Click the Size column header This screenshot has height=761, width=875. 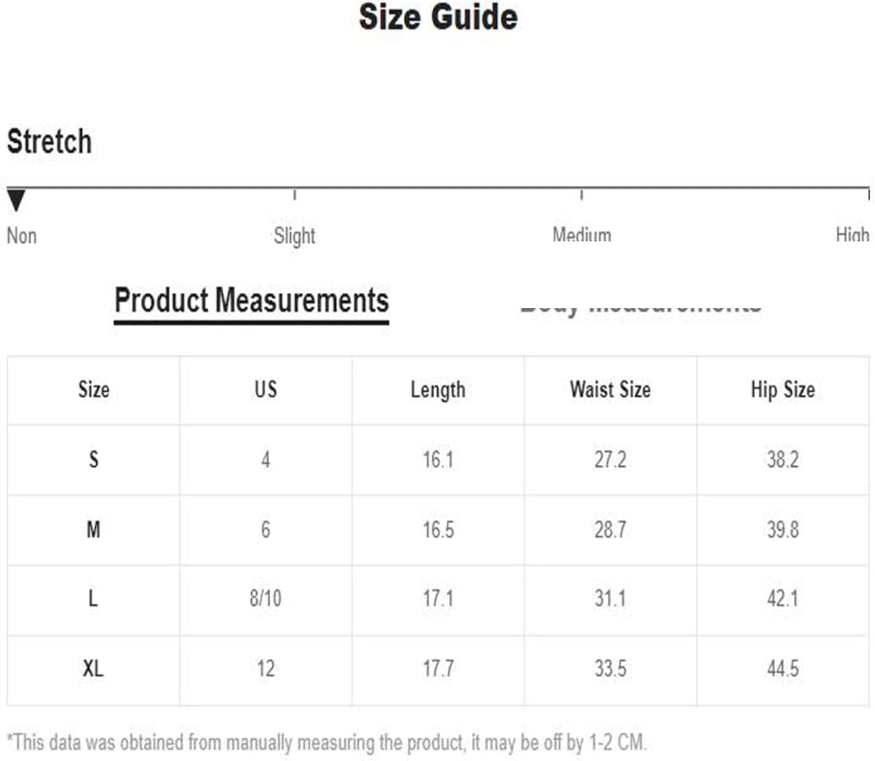pyautogui.click(x=94, y=390)
